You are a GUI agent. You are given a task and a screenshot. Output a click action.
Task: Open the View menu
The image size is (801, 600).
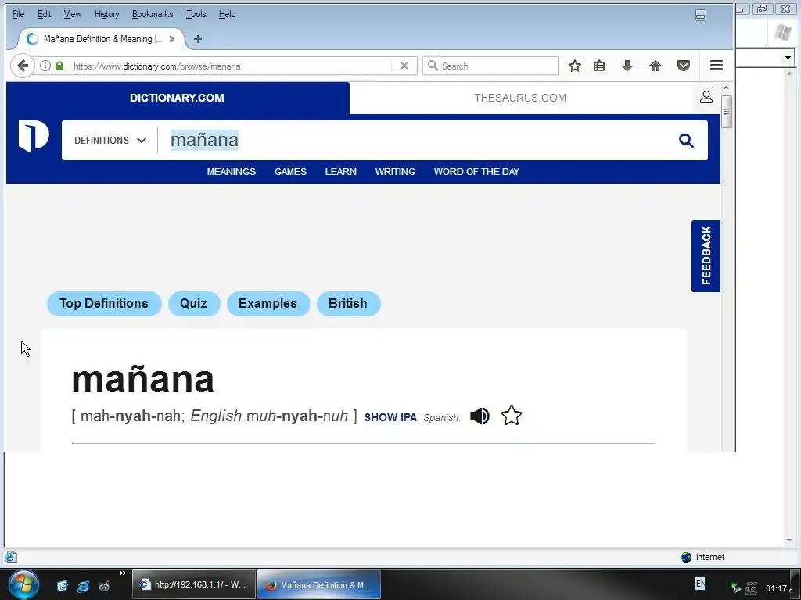tap(73, 14)
